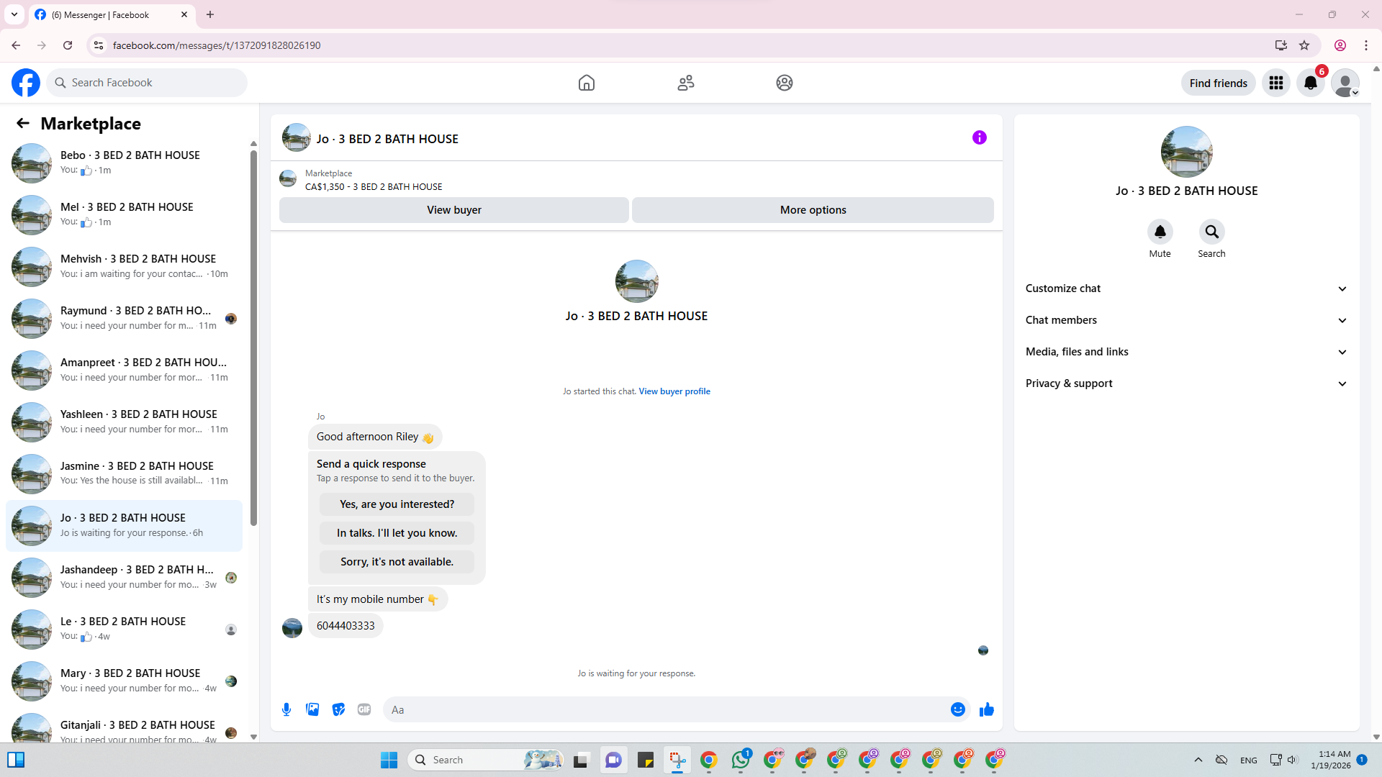Close the Messenger browser tab
The height and width of the screenshot is (777, 1382).
click(x=184, y=14)
